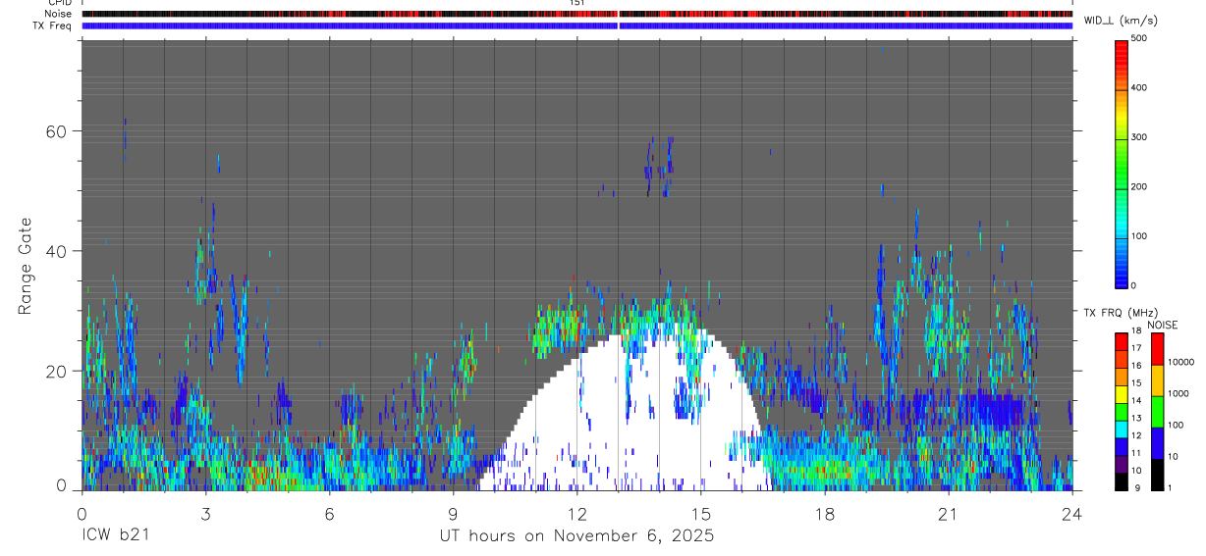The image size is (1206, 556).
Task: Click the 500 label on width colorbar
Action: 1140,38
